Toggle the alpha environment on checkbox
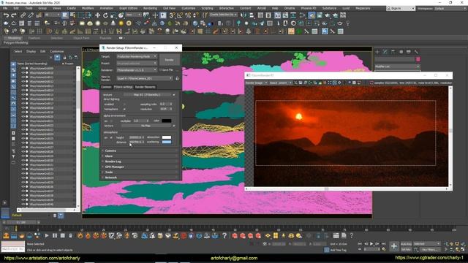The height and width of the screenshot is (263, 468). 111,121
